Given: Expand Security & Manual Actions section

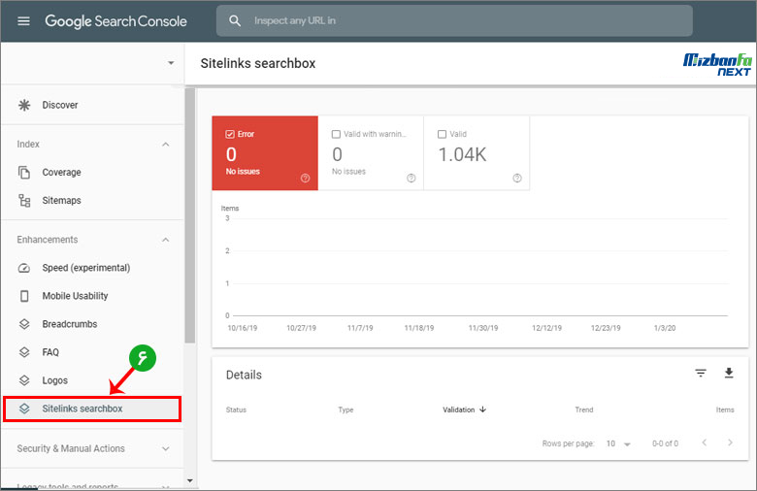Looking at the screenshot, I should 166,448.
